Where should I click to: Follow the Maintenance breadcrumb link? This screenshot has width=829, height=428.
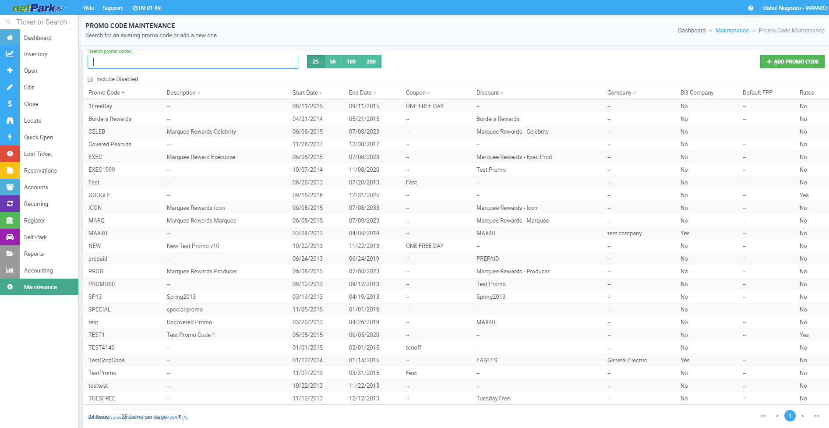pyautogui.click(x=732, y=30)
